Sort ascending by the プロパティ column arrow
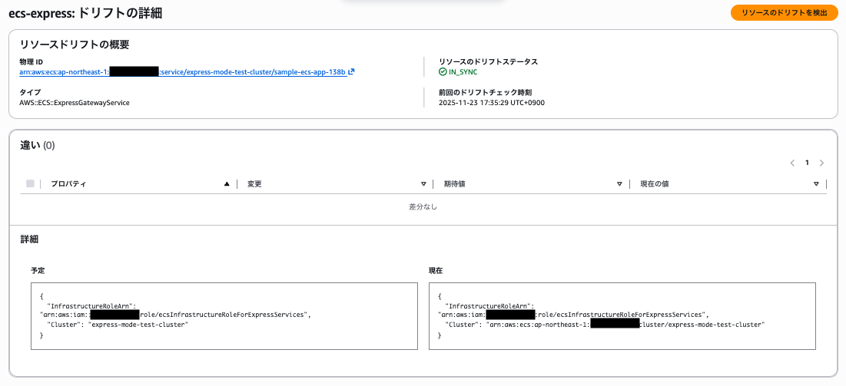Screen dimensions: 846x386 (x=227, y=184)
